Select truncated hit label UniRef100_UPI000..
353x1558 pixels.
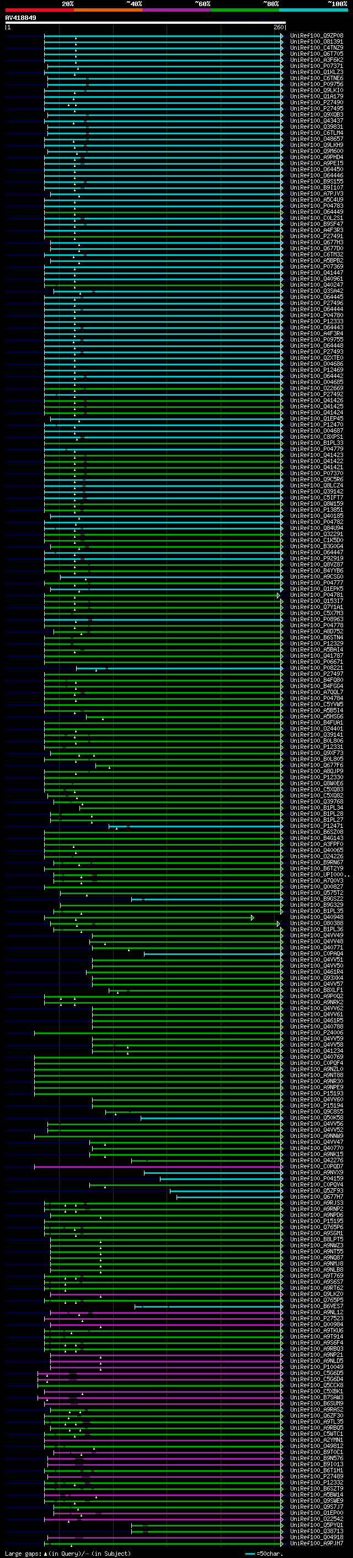tap(320, 874)
